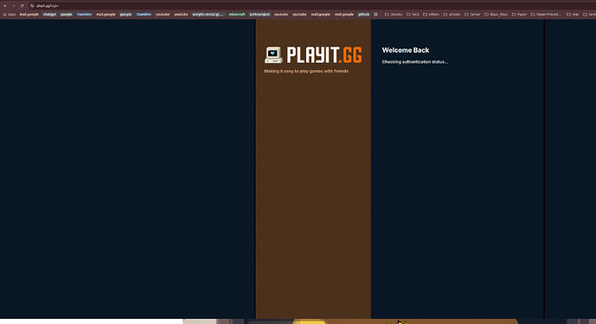Open the Apps shortcut in bookmarks bar
The image size is (596, 324).
coord(10,15)
